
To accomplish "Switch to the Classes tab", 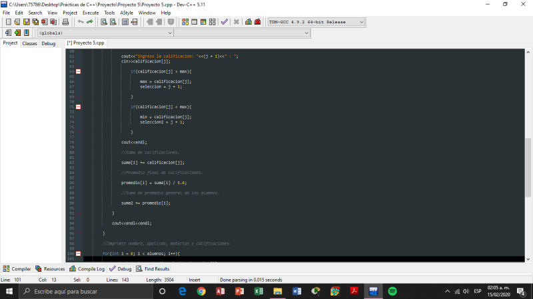I will tap(29, 43).
